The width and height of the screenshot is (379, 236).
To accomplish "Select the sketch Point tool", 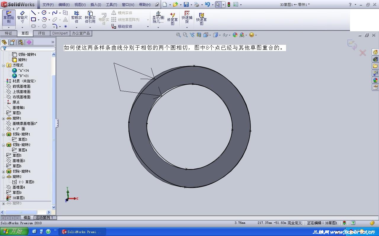I will point(65,26).
